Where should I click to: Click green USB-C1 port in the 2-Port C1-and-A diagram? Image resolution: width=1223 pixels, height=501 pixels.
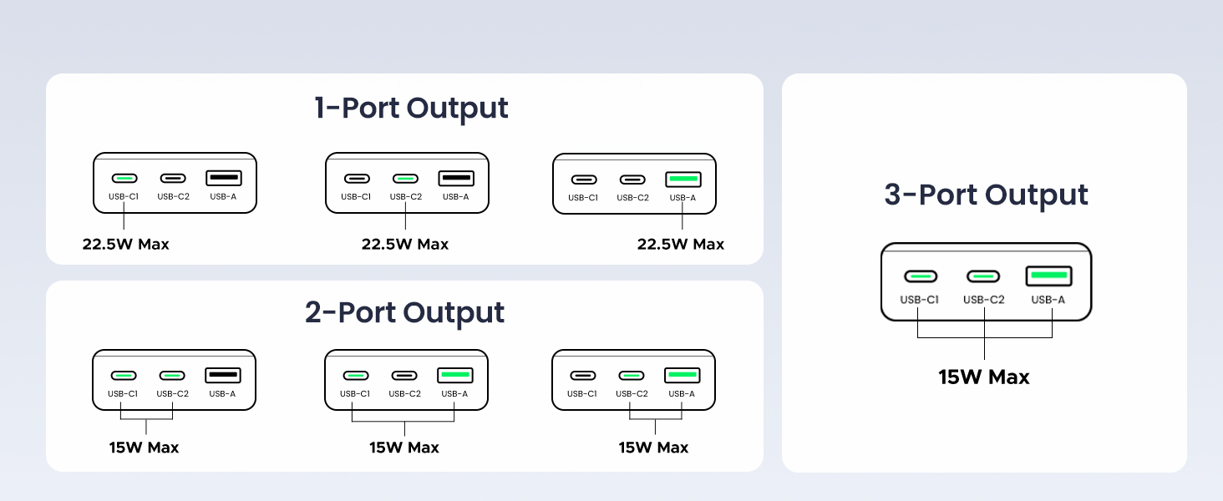pyautogui.click(x=357, y=375)
